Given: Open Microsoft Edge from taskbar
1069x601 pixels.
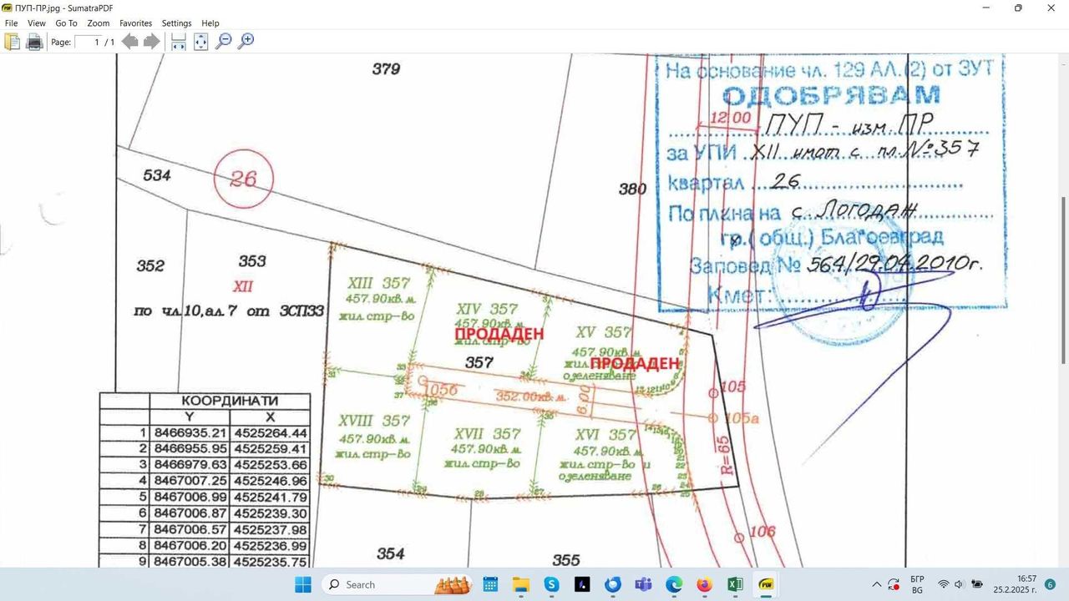Looking at the screenshot, I should click(x=674, y=584).
